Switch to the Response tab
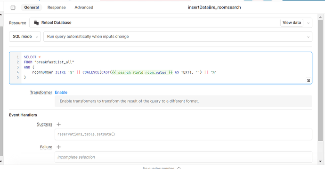Image resolution: width=325 pixels, height=169 pixels. pos(57,8)
